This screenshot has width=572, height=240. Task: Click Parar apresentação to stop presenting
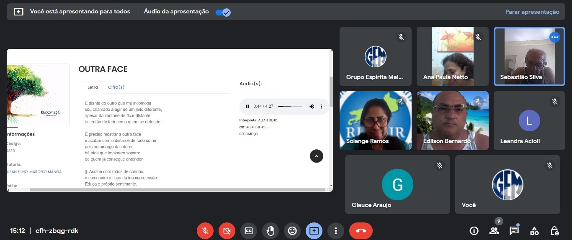tap(532, 12)
